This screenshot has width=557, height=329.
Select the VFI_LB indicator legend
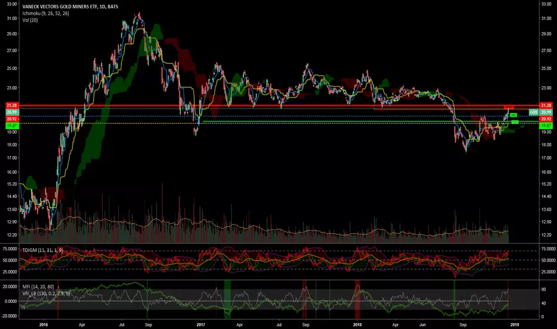click(x=46, y=294)
